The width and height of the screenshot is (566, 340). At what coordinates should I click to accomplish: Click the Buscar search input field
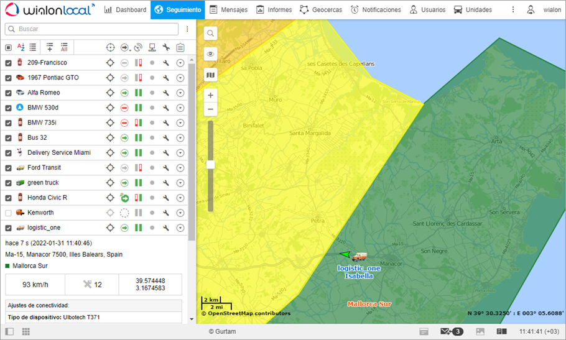tap(93, 29)
